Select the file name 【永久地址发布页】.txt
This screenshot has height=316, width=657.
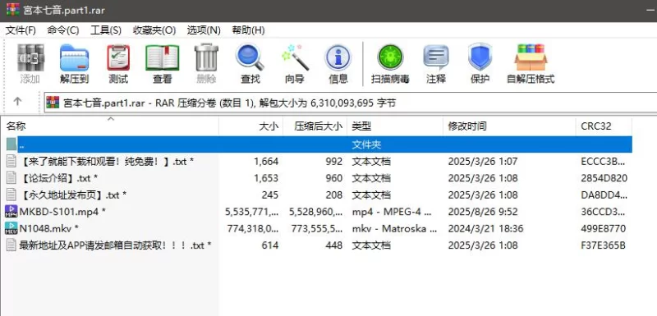tap(73, 195)
